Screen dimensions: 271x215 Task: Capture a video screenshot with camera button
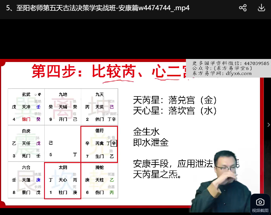click(260, 205)
